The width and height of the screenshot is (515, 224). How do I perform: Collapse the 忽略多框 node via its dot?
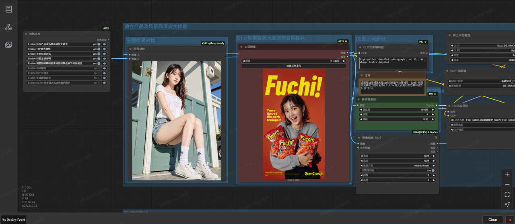(26, 34)
